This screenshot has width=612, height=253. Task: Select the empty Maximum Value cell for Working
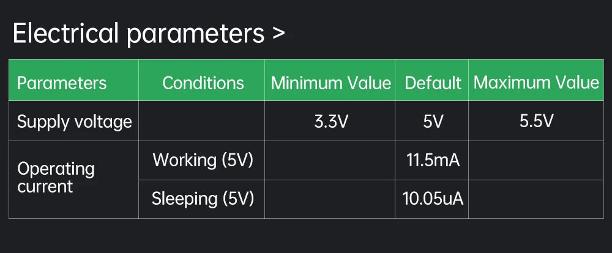click(536, 160)
